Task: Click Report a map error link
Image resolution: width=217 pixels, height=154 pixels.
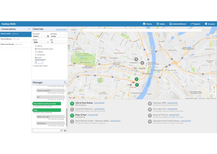Action: (211, 99)
